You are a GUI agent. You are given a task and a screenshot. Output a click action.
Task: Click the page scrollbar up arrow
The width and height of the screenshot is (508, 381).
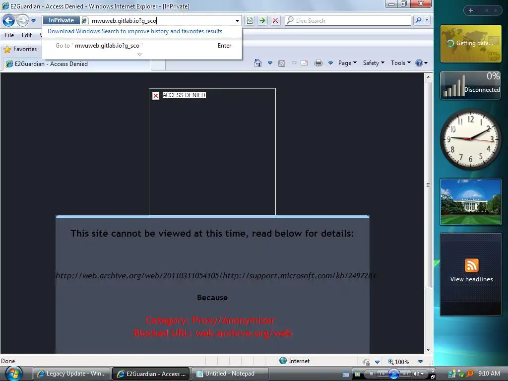(x=428, y=77)
